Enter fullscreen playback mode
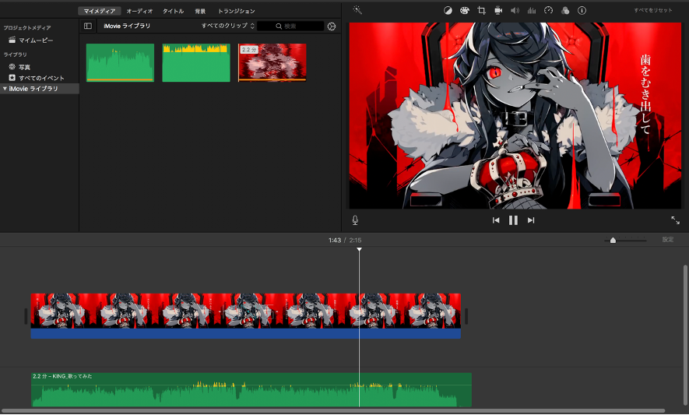Viewport: 689px width, 415px height. coord(676,220)
